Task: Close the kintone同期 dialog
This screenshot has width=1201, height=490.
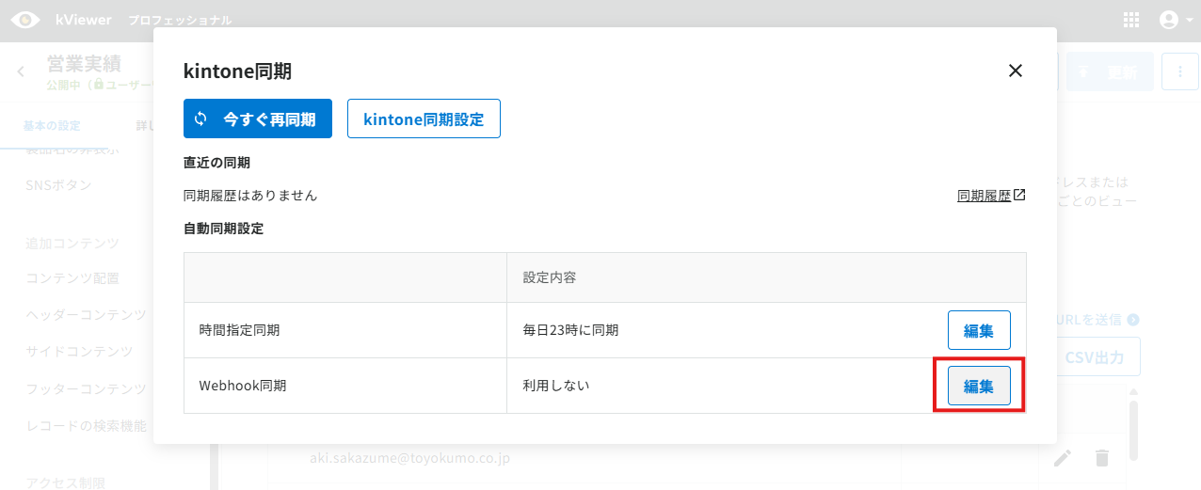Action: tap(1015, 71)
